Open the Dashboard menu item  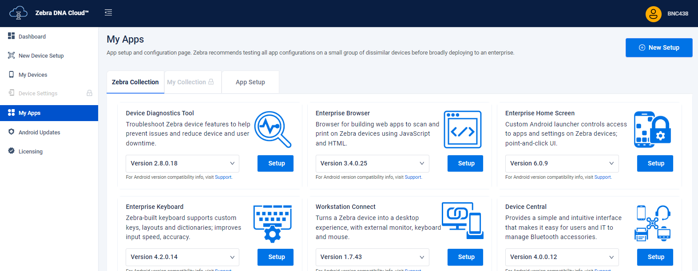[49, 36]
